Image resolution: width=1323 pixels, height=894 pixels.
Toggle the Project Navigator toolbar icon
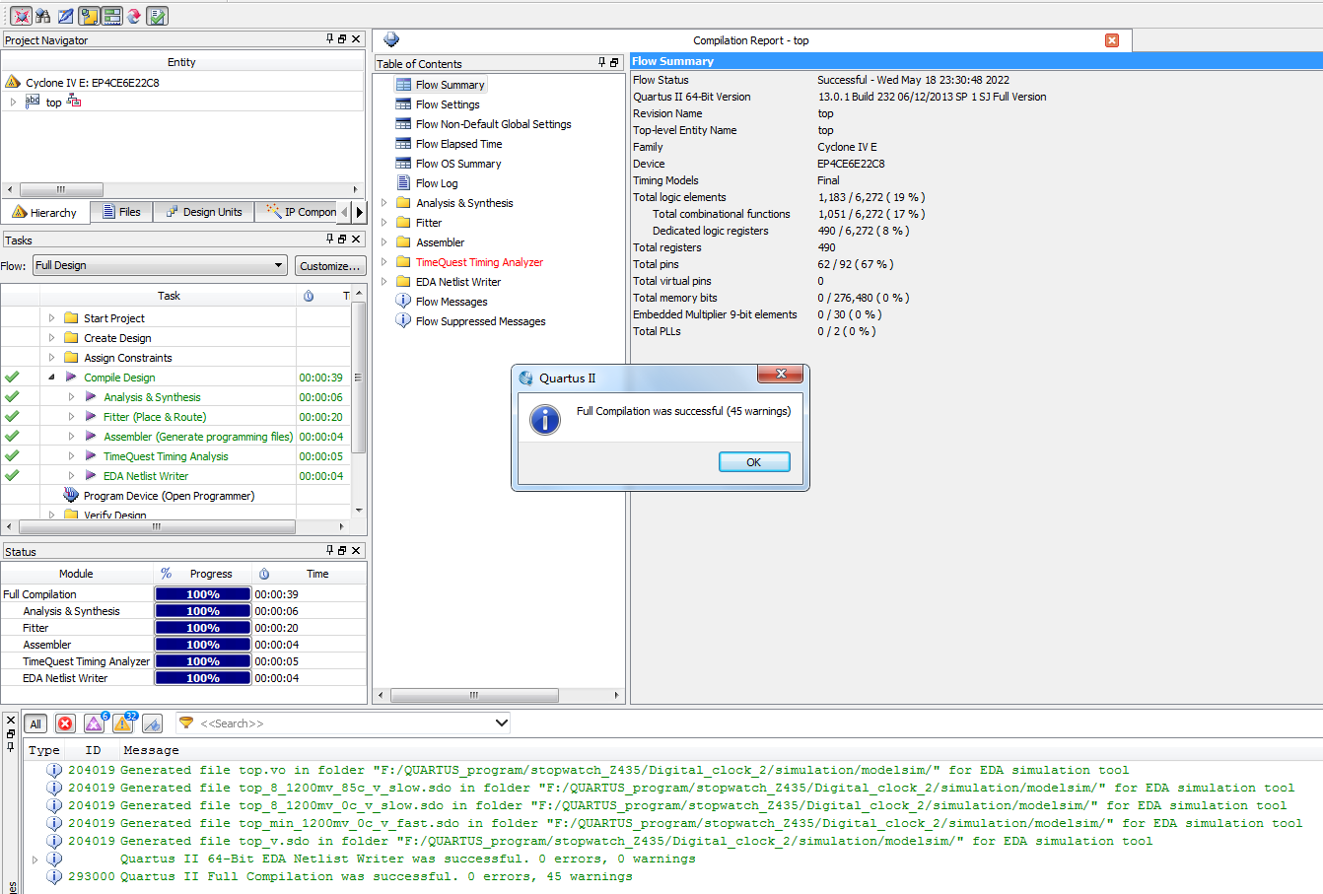89,16
